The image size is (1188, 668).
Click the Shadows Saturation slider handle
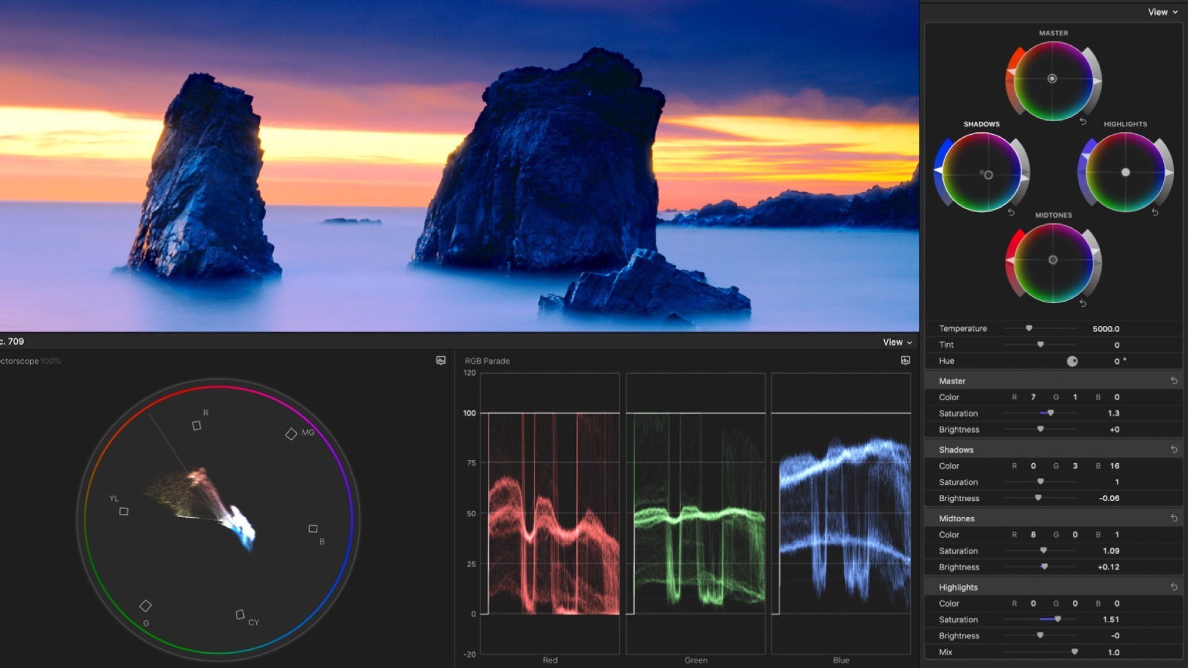click(x=1040, y=482)
